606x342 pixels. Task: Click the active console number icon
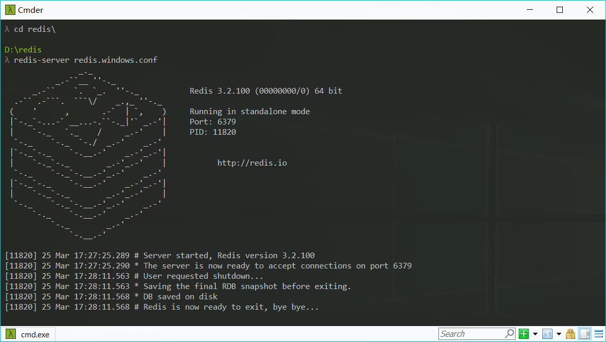click(547, 334)
